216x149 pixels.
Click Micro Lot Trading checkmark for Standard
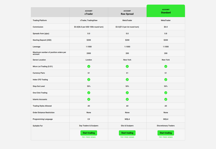(x=166, y=66)
